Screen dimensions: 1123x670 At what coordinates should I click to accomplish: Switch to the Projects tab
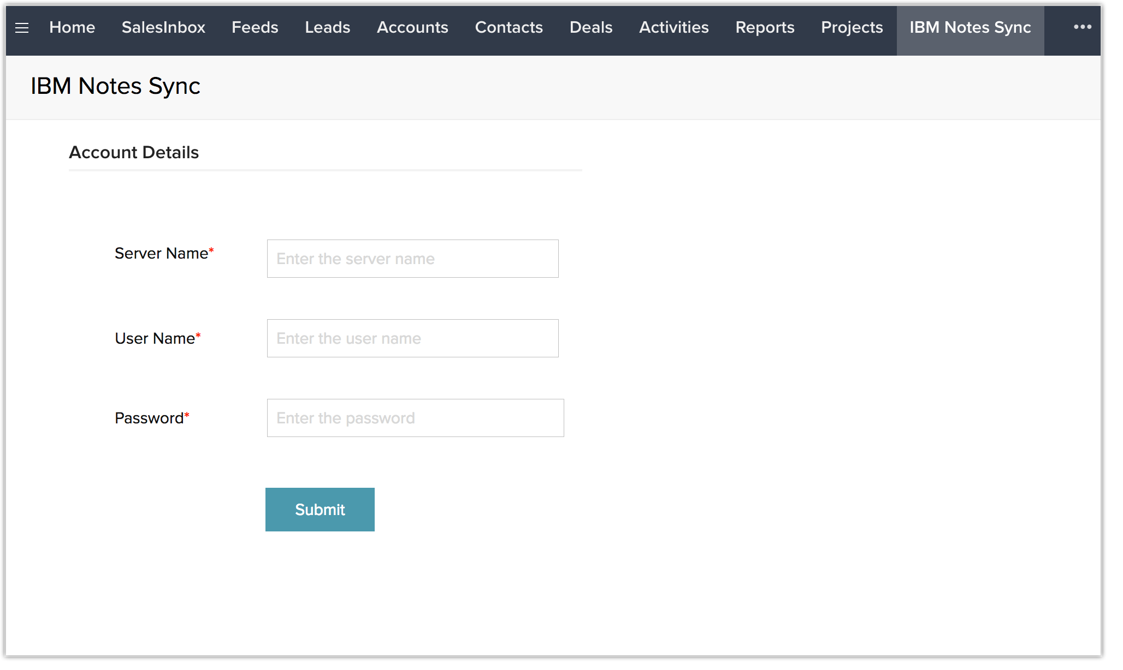(x=852, y=28)
